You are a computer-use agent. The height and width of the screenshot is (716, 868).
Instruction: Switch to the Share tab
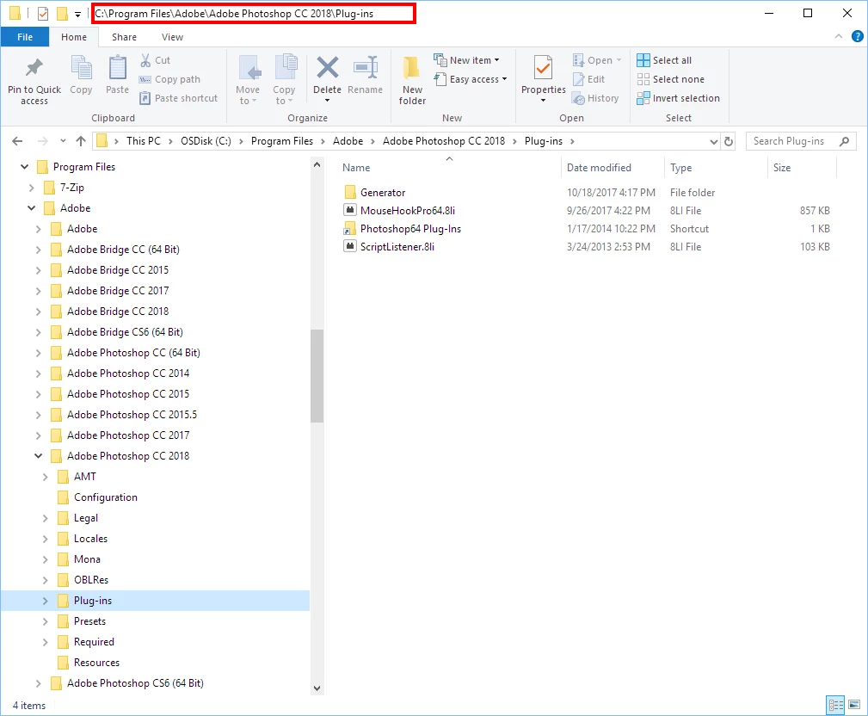(x=124, y=37)
